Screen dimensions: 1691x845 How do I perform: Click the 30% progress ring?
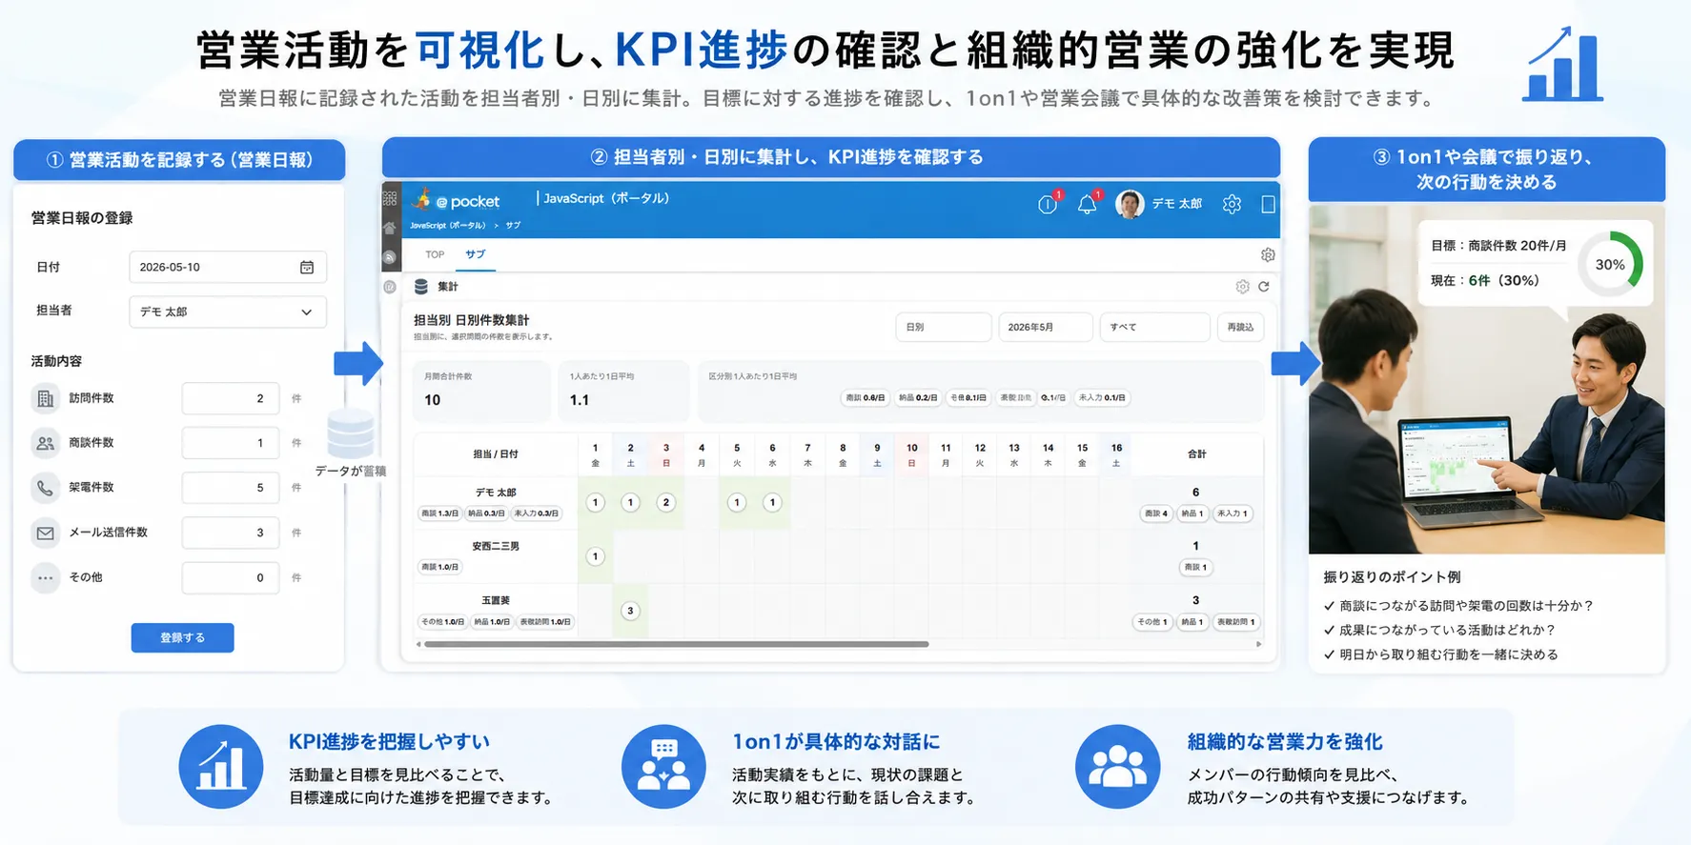click(1610, 264)
